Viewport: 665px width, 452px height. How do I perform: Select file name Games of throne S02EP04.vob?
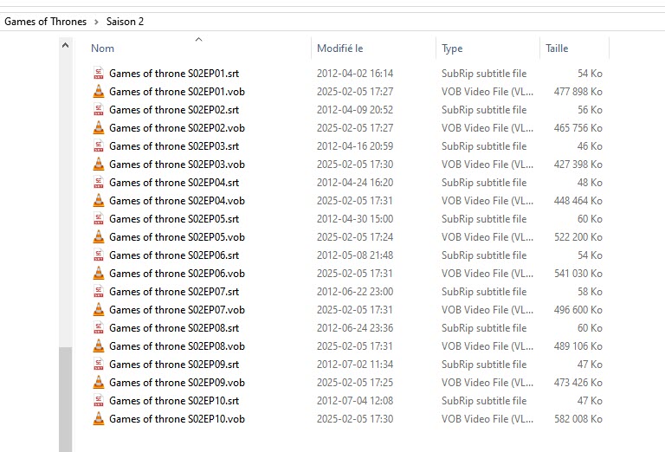tap(177, 201)
